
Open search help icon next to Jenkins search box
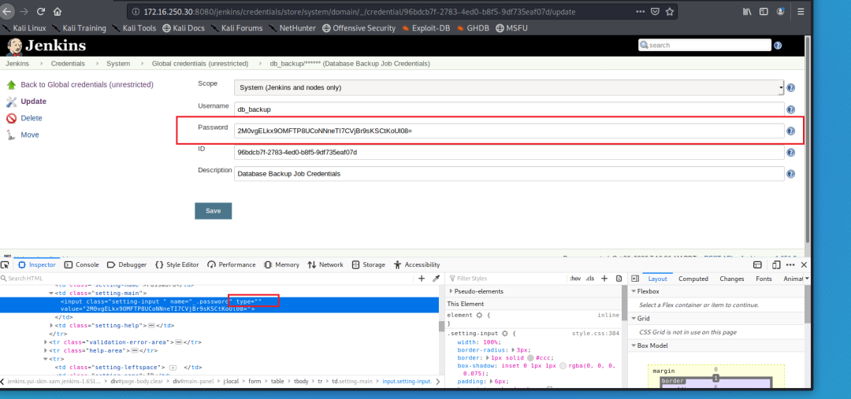point(778,46)
